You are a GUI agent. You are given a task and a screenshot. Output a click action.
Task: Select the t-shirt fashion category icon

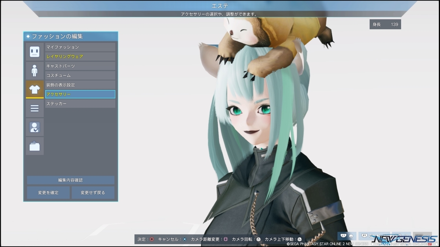(35, 90)
